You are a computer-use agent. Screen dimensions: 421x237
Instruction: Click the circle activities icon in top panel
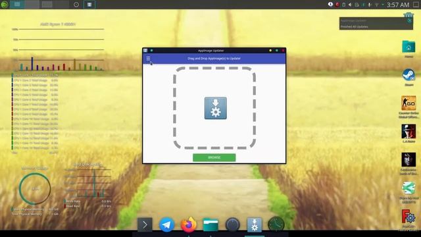click(x=76, y=5)
